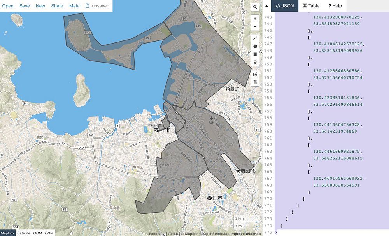Click the 福岡市 city label on map
The height and width of the screenshot is (236, 389).
point(162,130)
